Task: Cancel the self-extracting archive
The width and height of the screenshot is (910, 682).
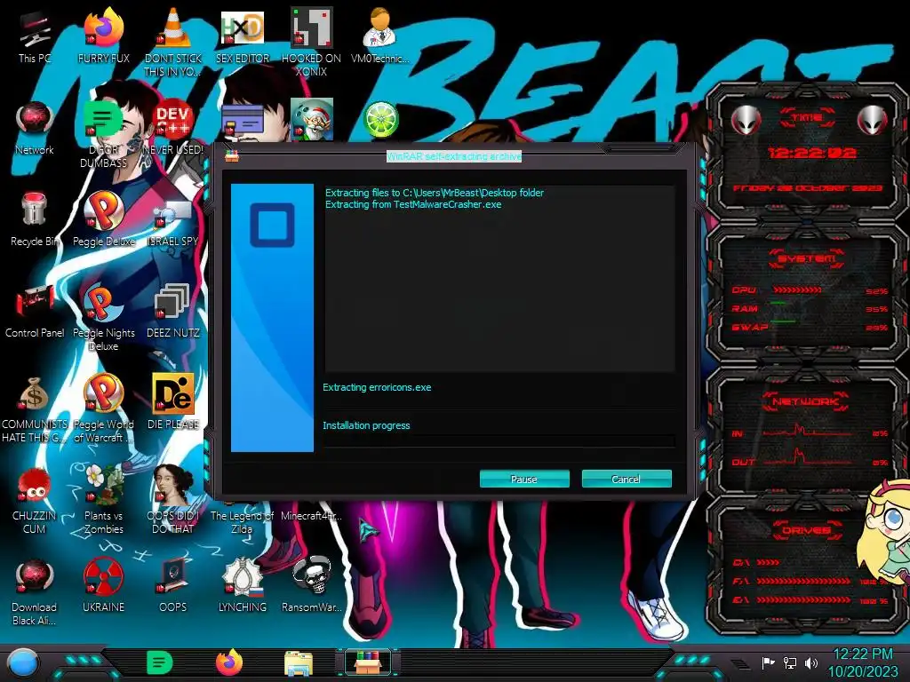Action: (x=627, y=479)
